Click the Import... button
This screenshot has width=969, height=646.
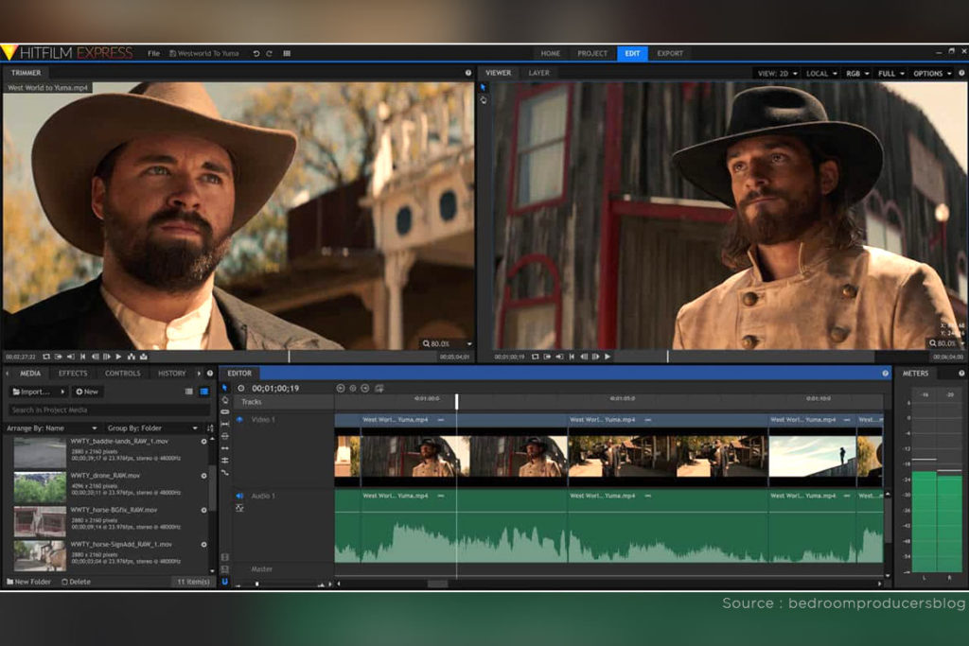pos(34,392)
